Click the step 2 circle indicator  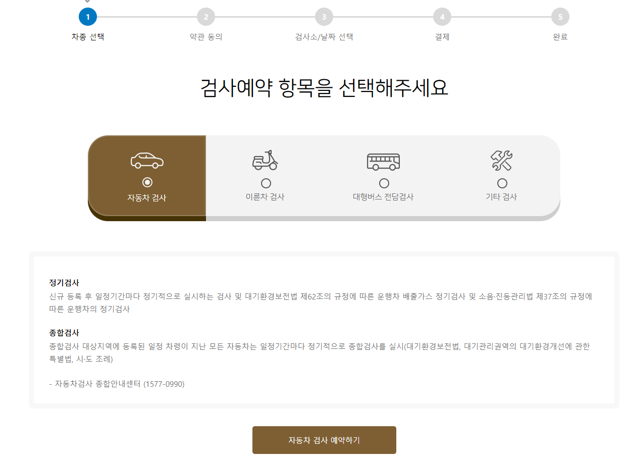coord(205,16)
